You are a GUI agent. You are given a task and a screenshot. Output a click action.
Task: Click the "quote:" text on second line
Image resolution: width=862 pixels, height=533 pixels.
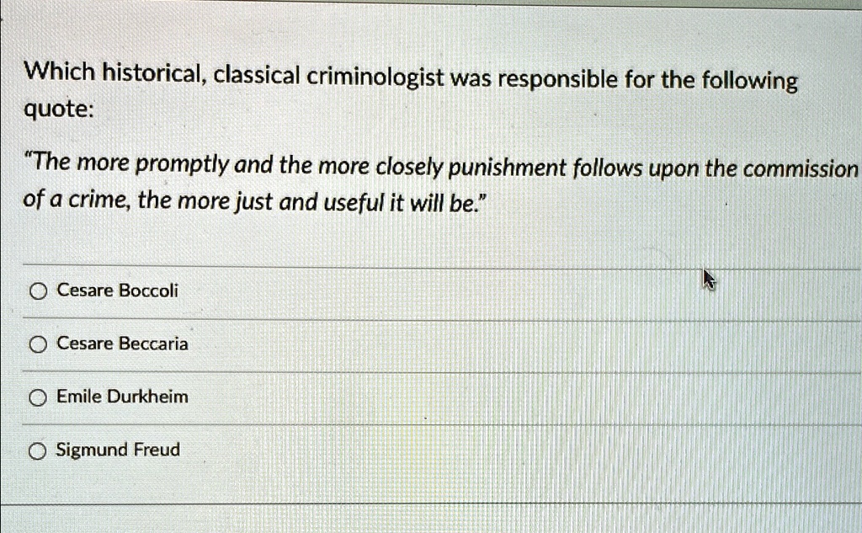[58, 110]
